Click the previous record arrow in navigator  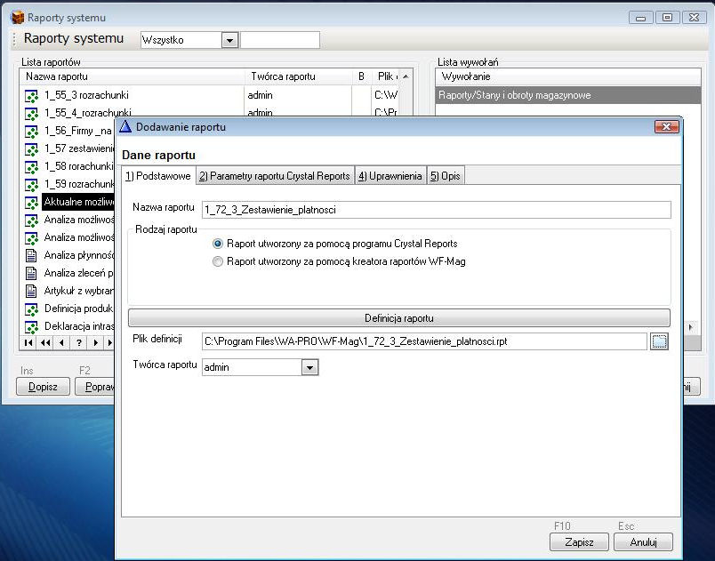coord(61,342)
